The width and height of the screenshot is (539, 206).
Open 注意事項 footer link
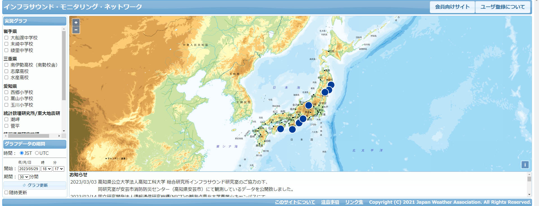[x=330, y=202]
